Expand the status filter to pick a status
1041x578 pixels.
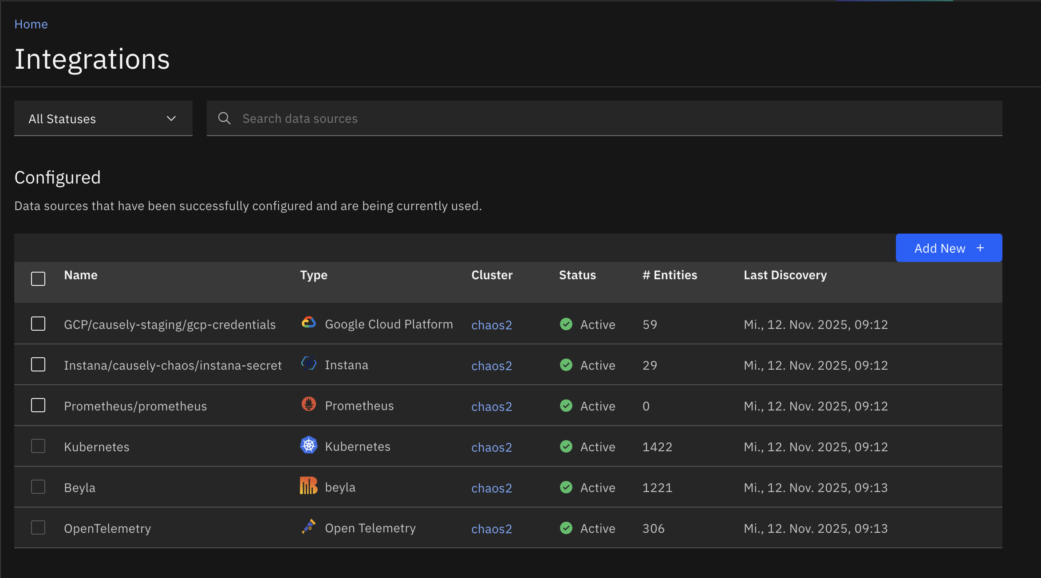coord(103,118)
